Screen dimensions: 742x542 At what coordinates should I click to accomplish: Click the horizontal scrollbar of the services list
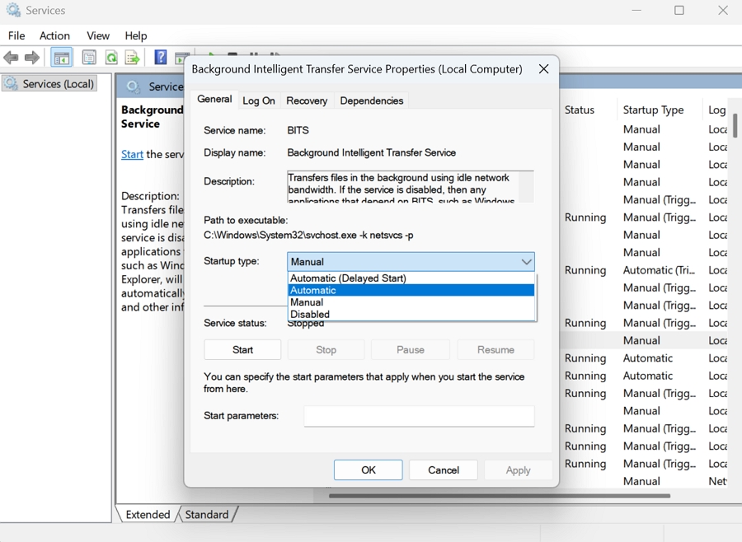(x=499, y=496)
